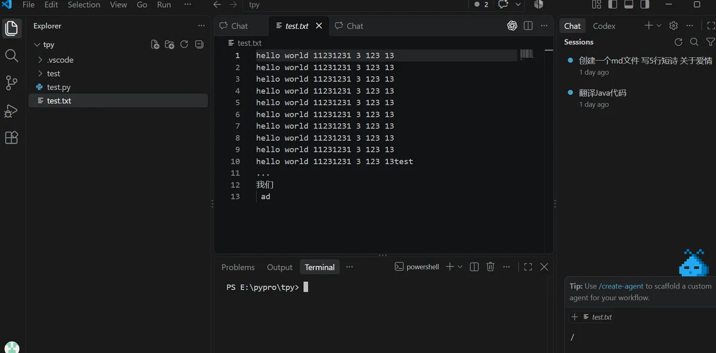
Task: Open the File menu
Action: pyautogui.click(x=29, y=5)
